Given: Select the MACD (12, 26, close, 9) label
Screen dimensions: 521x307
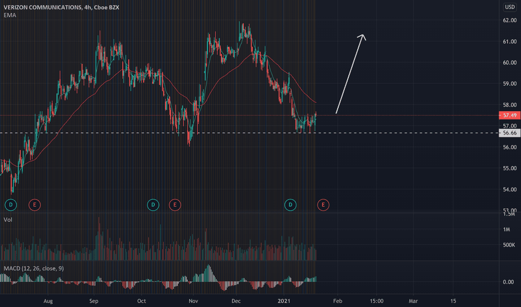Looking at the screenshot, I should click(x=34, y=268).
